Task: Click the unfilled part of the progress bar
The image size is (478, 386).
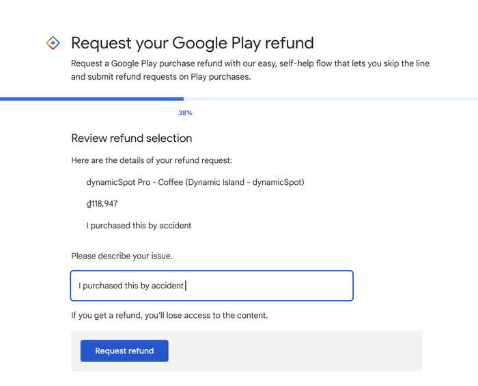Action: [x=331, y=99]
